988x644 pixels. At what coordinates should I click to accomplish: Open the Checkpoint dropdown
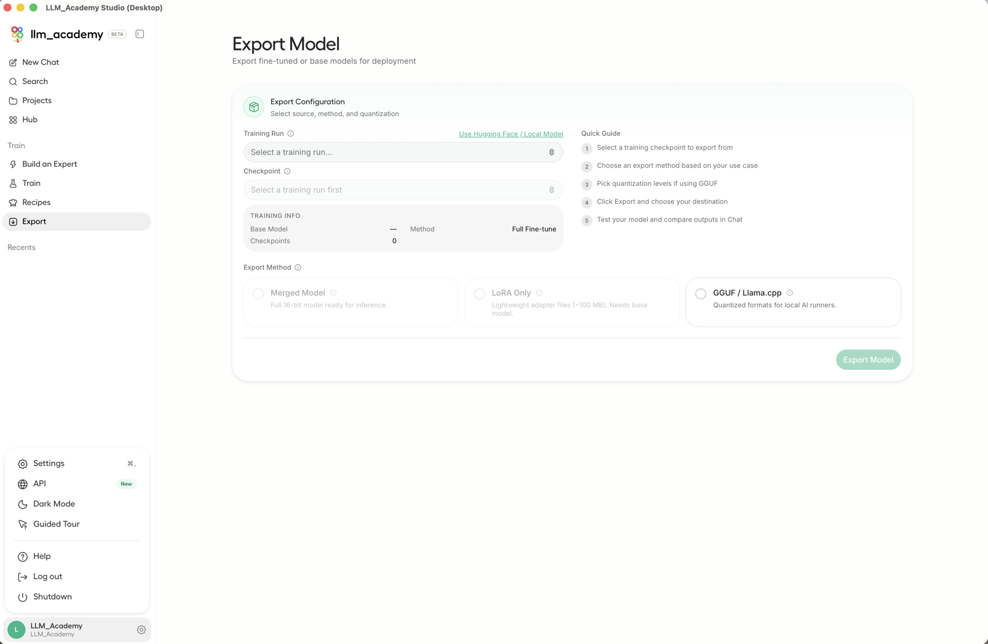(403, 190)
